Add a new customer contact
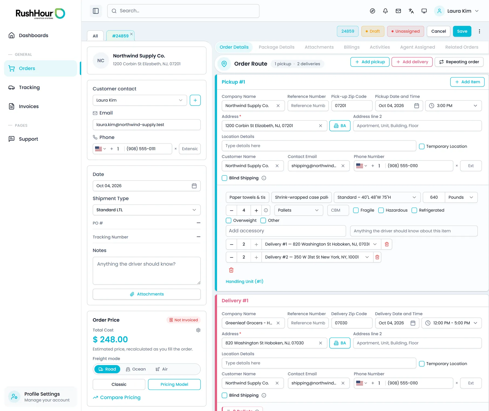Viewport: 489px width, 411px height. click(195, 100)
